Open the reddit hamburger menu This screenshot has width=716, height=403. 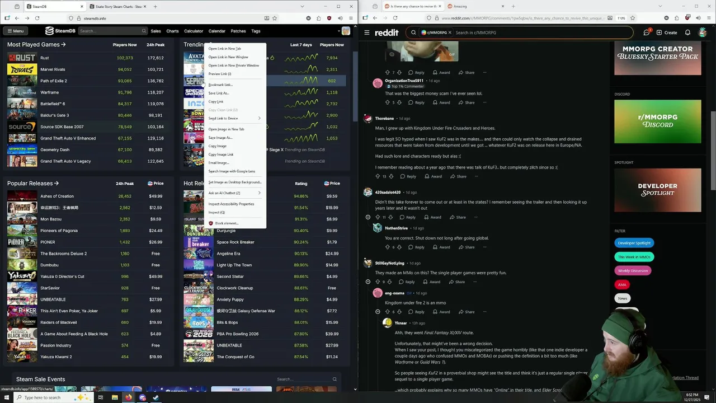coord(367,32)
